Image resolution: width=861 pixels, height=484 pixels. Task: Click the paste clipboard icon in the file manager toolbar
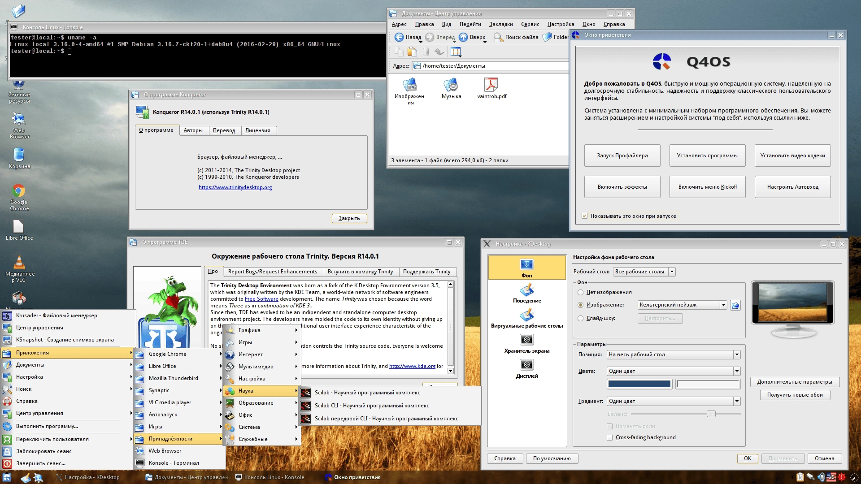tap(412, 52)
